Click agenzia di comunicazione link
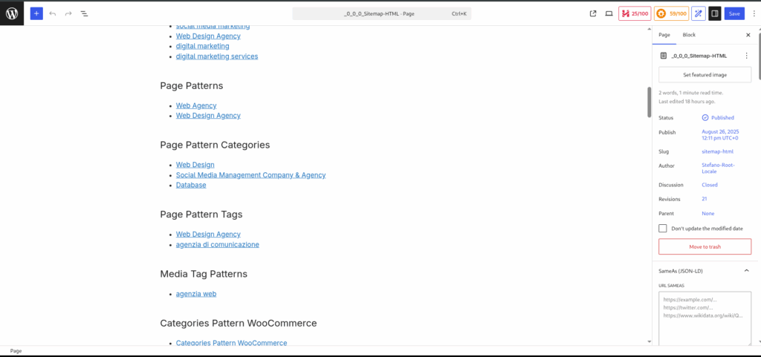The image size is (761, 357). (x=218, y=245)
